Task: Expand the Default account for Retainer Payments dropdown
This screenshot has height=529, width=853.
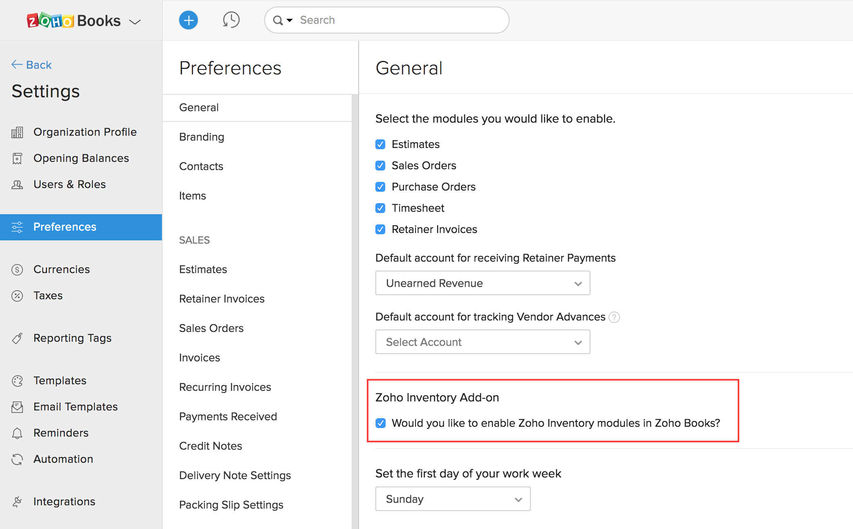Action: pos(483,283)
